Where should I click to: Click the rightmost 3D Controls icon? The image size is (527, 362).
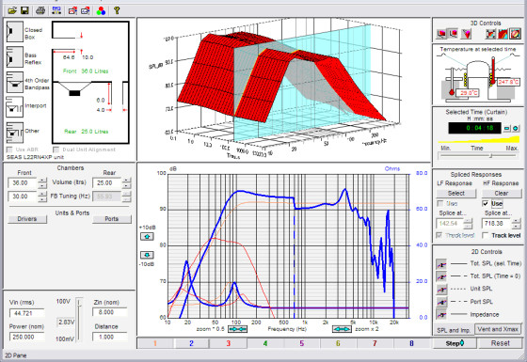click(515, 34)
